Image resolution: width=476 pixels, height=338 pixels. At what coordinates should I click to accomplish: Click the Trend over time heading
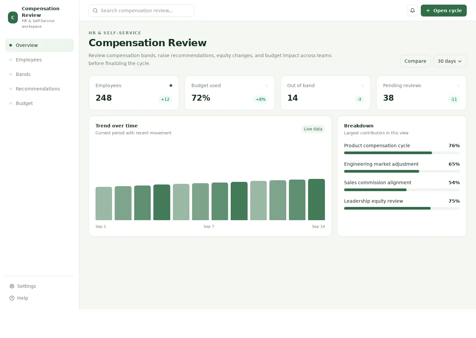click(116, 126)
